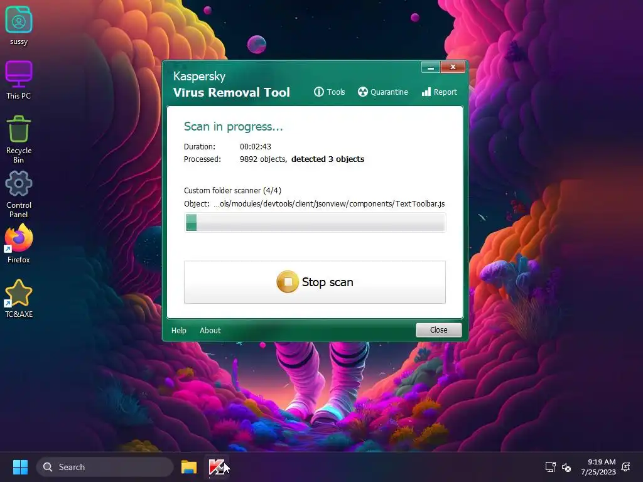Viewport: 643px width, 482px height.
Task: Click the Stop scan button
Action: (x=315, y=282)
